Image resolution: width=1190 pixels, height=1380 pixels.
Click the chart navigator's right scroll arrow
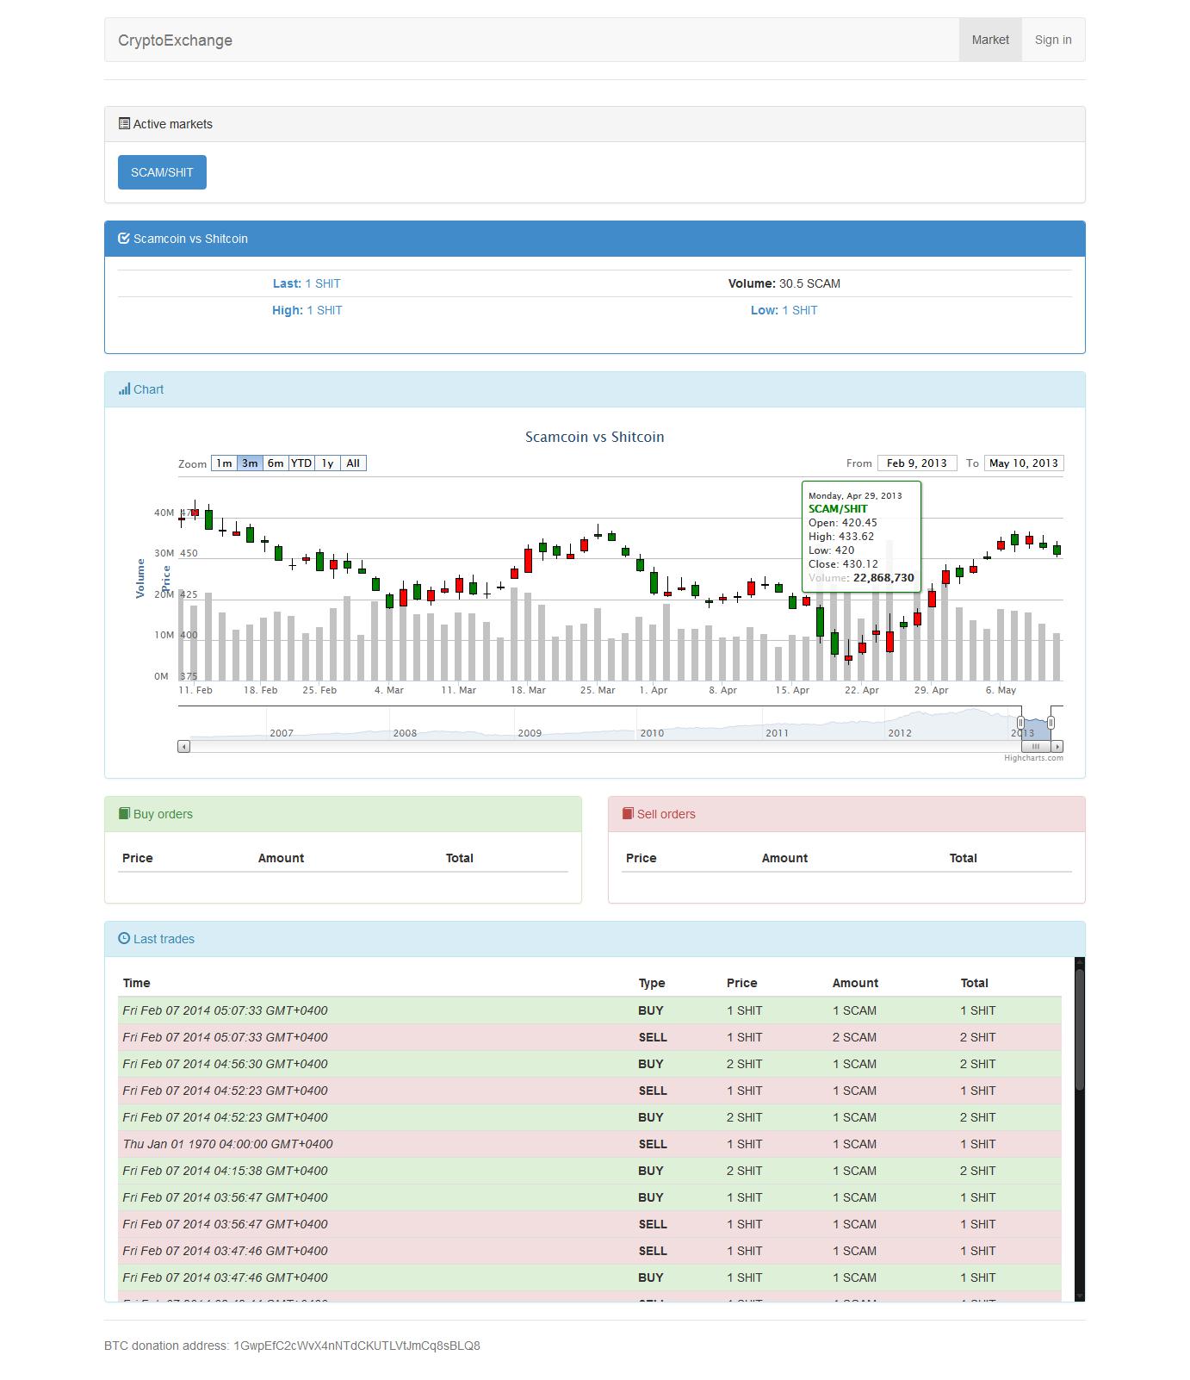click(x=1057, y=746)
